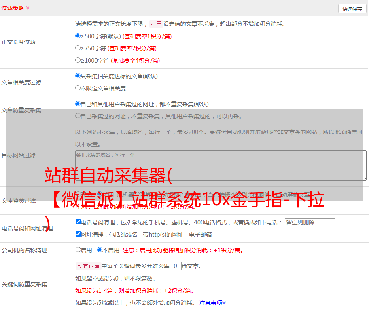Click the 如果留空或设为0，则不限篇数 hint
The image size is (369, 310).
click(x=115, y=279)
